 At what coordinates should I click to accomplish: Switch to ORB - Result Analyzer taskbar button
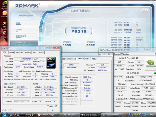pyautogui.click(x=69, y=115)
